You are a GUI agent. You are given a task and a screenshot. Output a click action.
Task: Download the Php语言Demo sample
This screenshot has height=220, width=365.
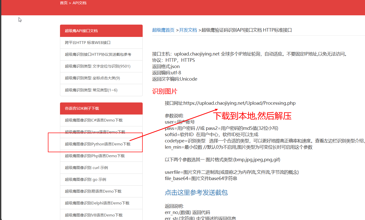click(95, 156)
